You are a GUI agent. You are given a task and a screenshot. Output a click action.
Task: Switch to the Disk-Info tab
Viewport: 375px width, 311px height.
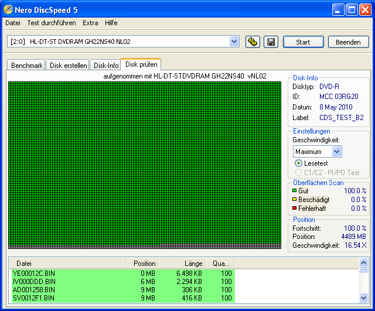(105, 65)
